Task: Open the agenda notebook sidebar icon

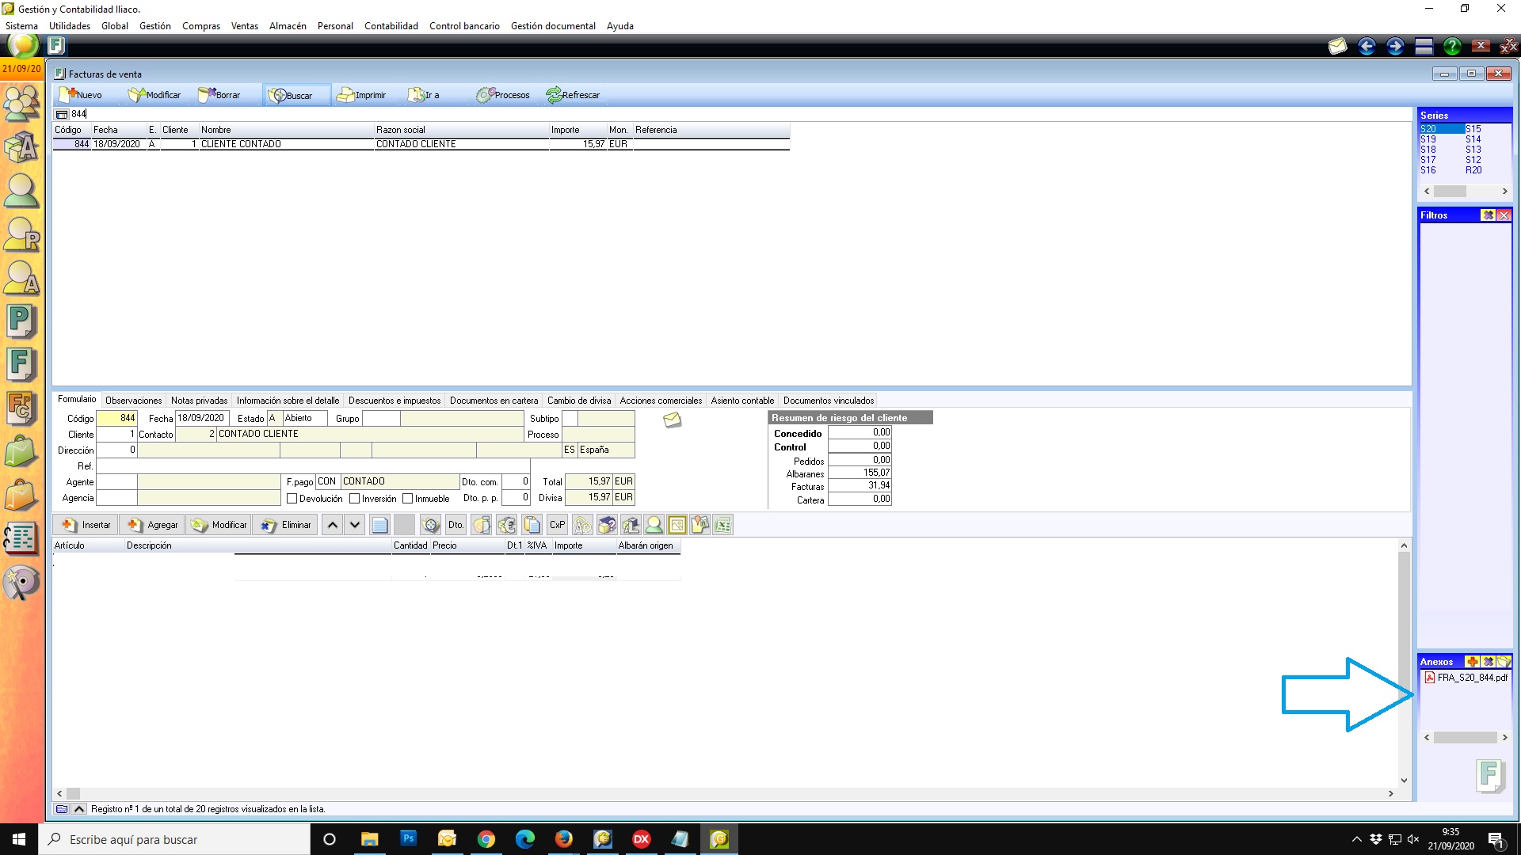Action: click(x=21, y=539)
